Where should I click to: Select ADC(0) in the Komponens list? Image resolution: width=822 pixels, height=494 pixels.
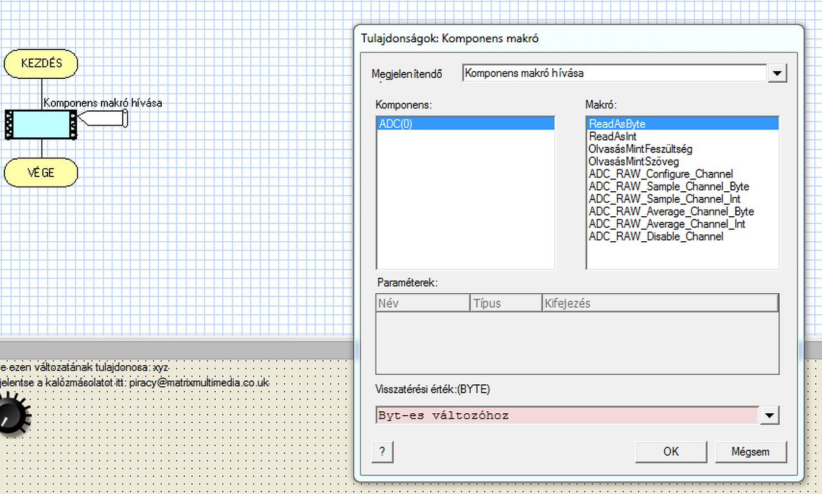point(466,124)
